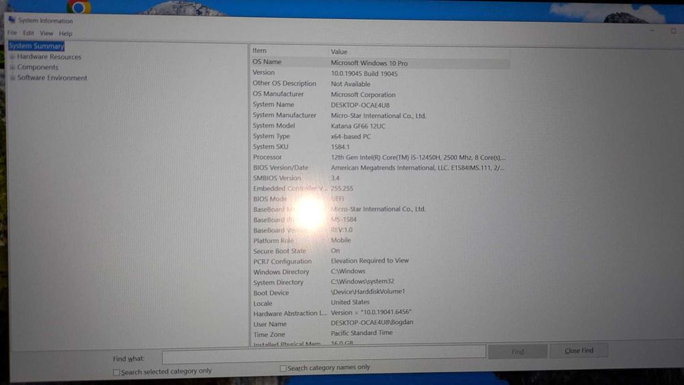Select the Version row
The width and height of the screenshot is (684, 385).
coord(380,73)
